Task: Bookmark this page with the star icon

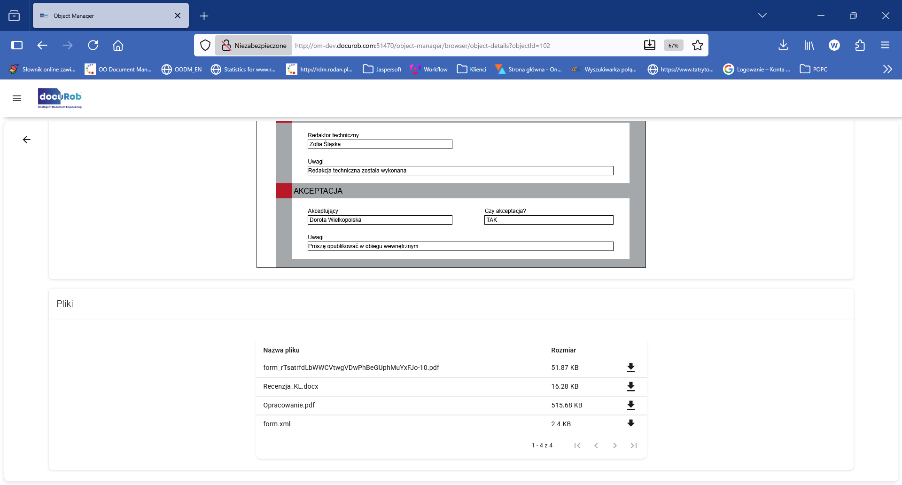Action: (697, 45)
